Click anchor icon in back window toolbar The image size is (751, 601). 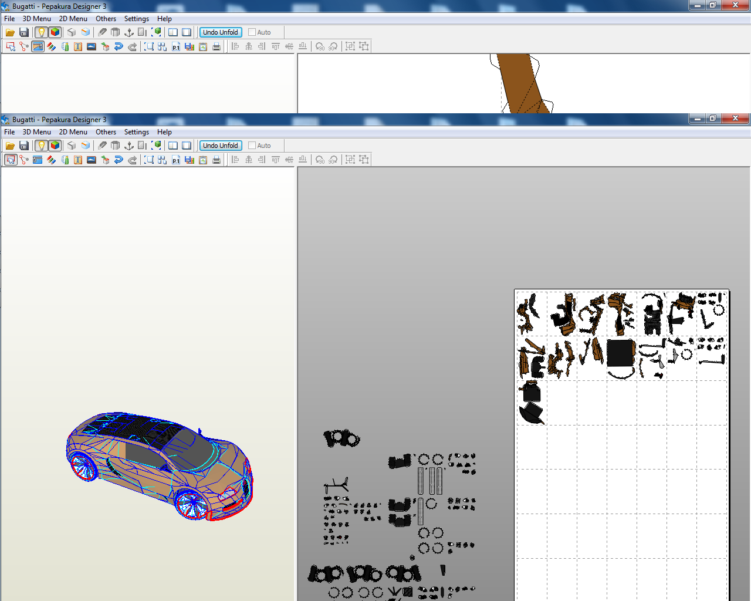pos(129,32)
